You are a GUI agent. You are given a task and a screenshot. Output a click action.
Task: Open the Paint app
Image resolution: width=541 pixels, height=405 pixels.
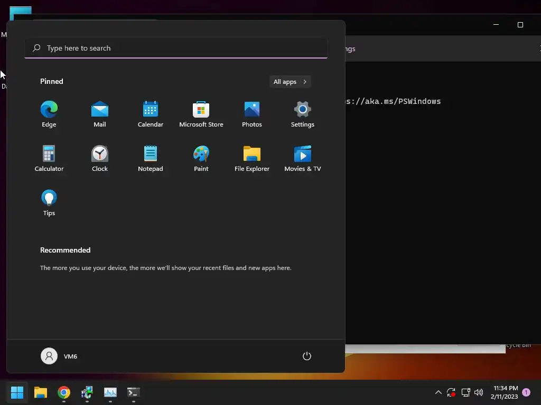[201, 158]
